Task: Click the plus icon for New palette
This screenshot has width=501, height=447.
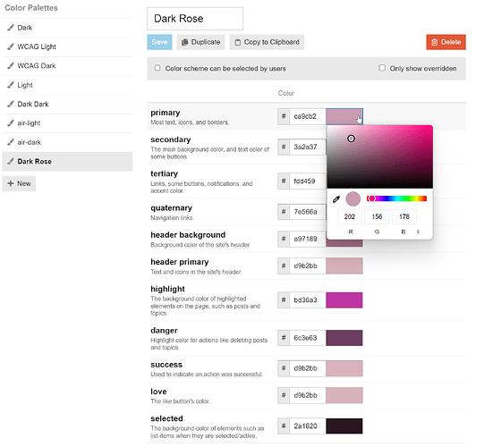Action: click(11, 183)
